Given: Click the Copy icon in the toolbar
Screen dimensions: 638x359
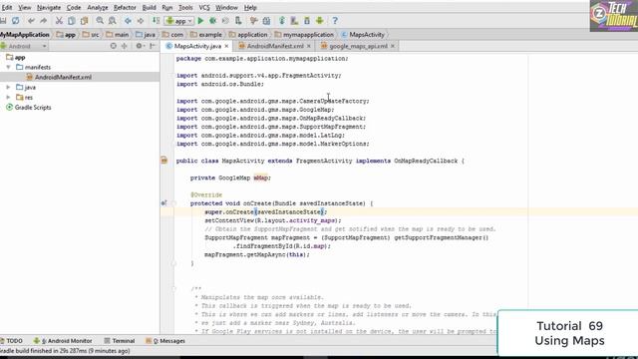Looking at the screenshot, I should pos(72,21).
